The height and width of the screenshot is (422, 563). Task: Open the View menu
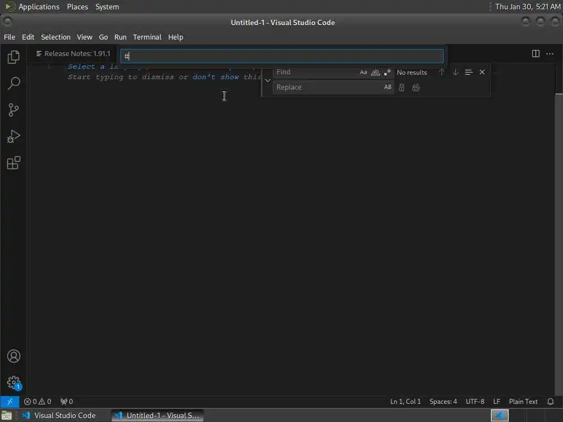click(x=84, y=37)
